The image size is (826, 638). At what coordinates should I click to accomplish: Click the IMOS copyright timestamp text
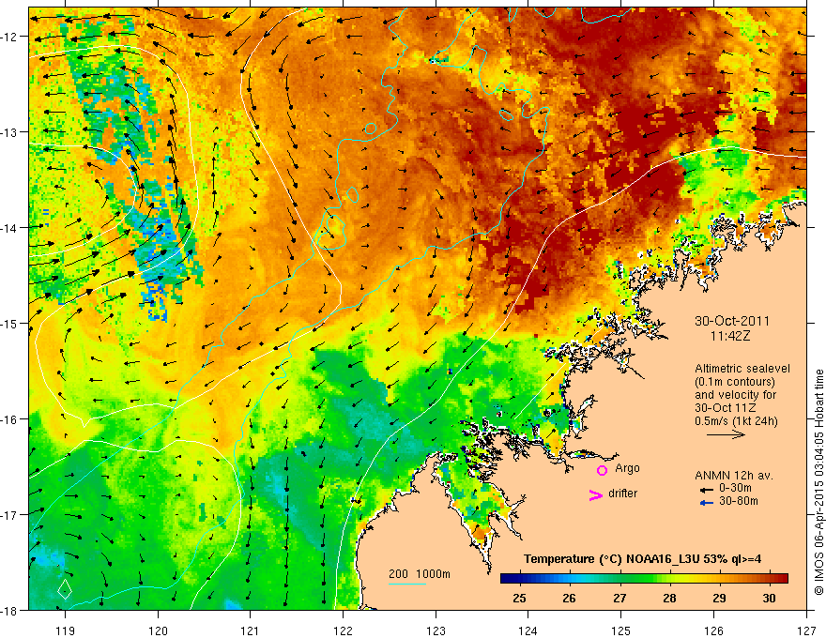point(819,482)
